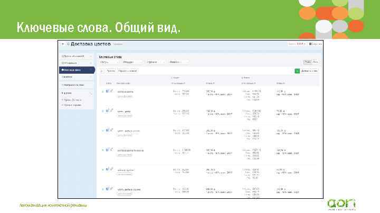This screenshot has width=380, height=213.
Task: Expand chevron of first sidebar item
Action: (91, 56)
